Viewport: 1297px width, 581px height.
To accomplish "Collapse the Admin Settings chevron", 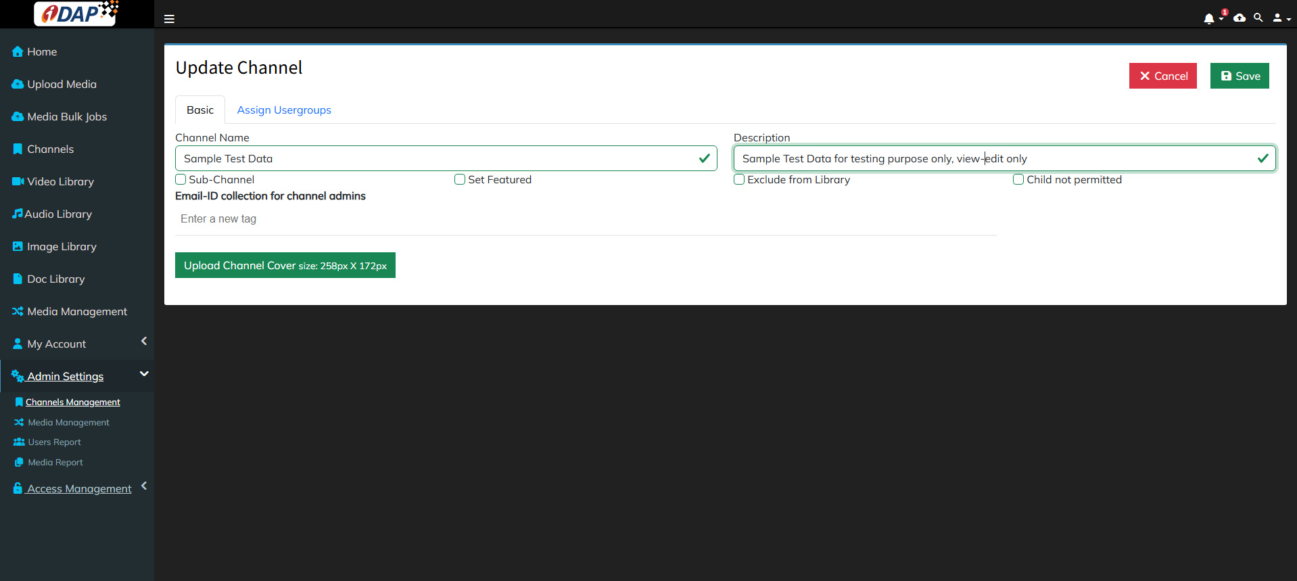I will pos(144,374).
